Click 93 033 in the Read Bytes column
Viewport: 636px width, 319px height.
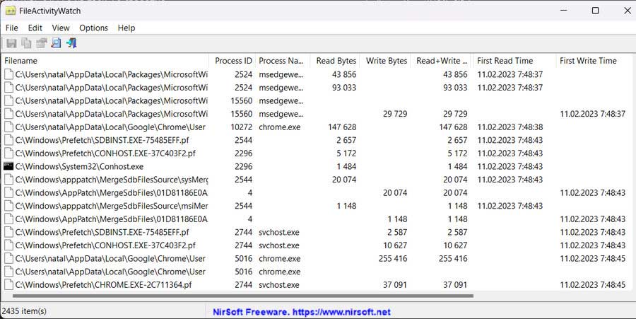tap(344, 88)
